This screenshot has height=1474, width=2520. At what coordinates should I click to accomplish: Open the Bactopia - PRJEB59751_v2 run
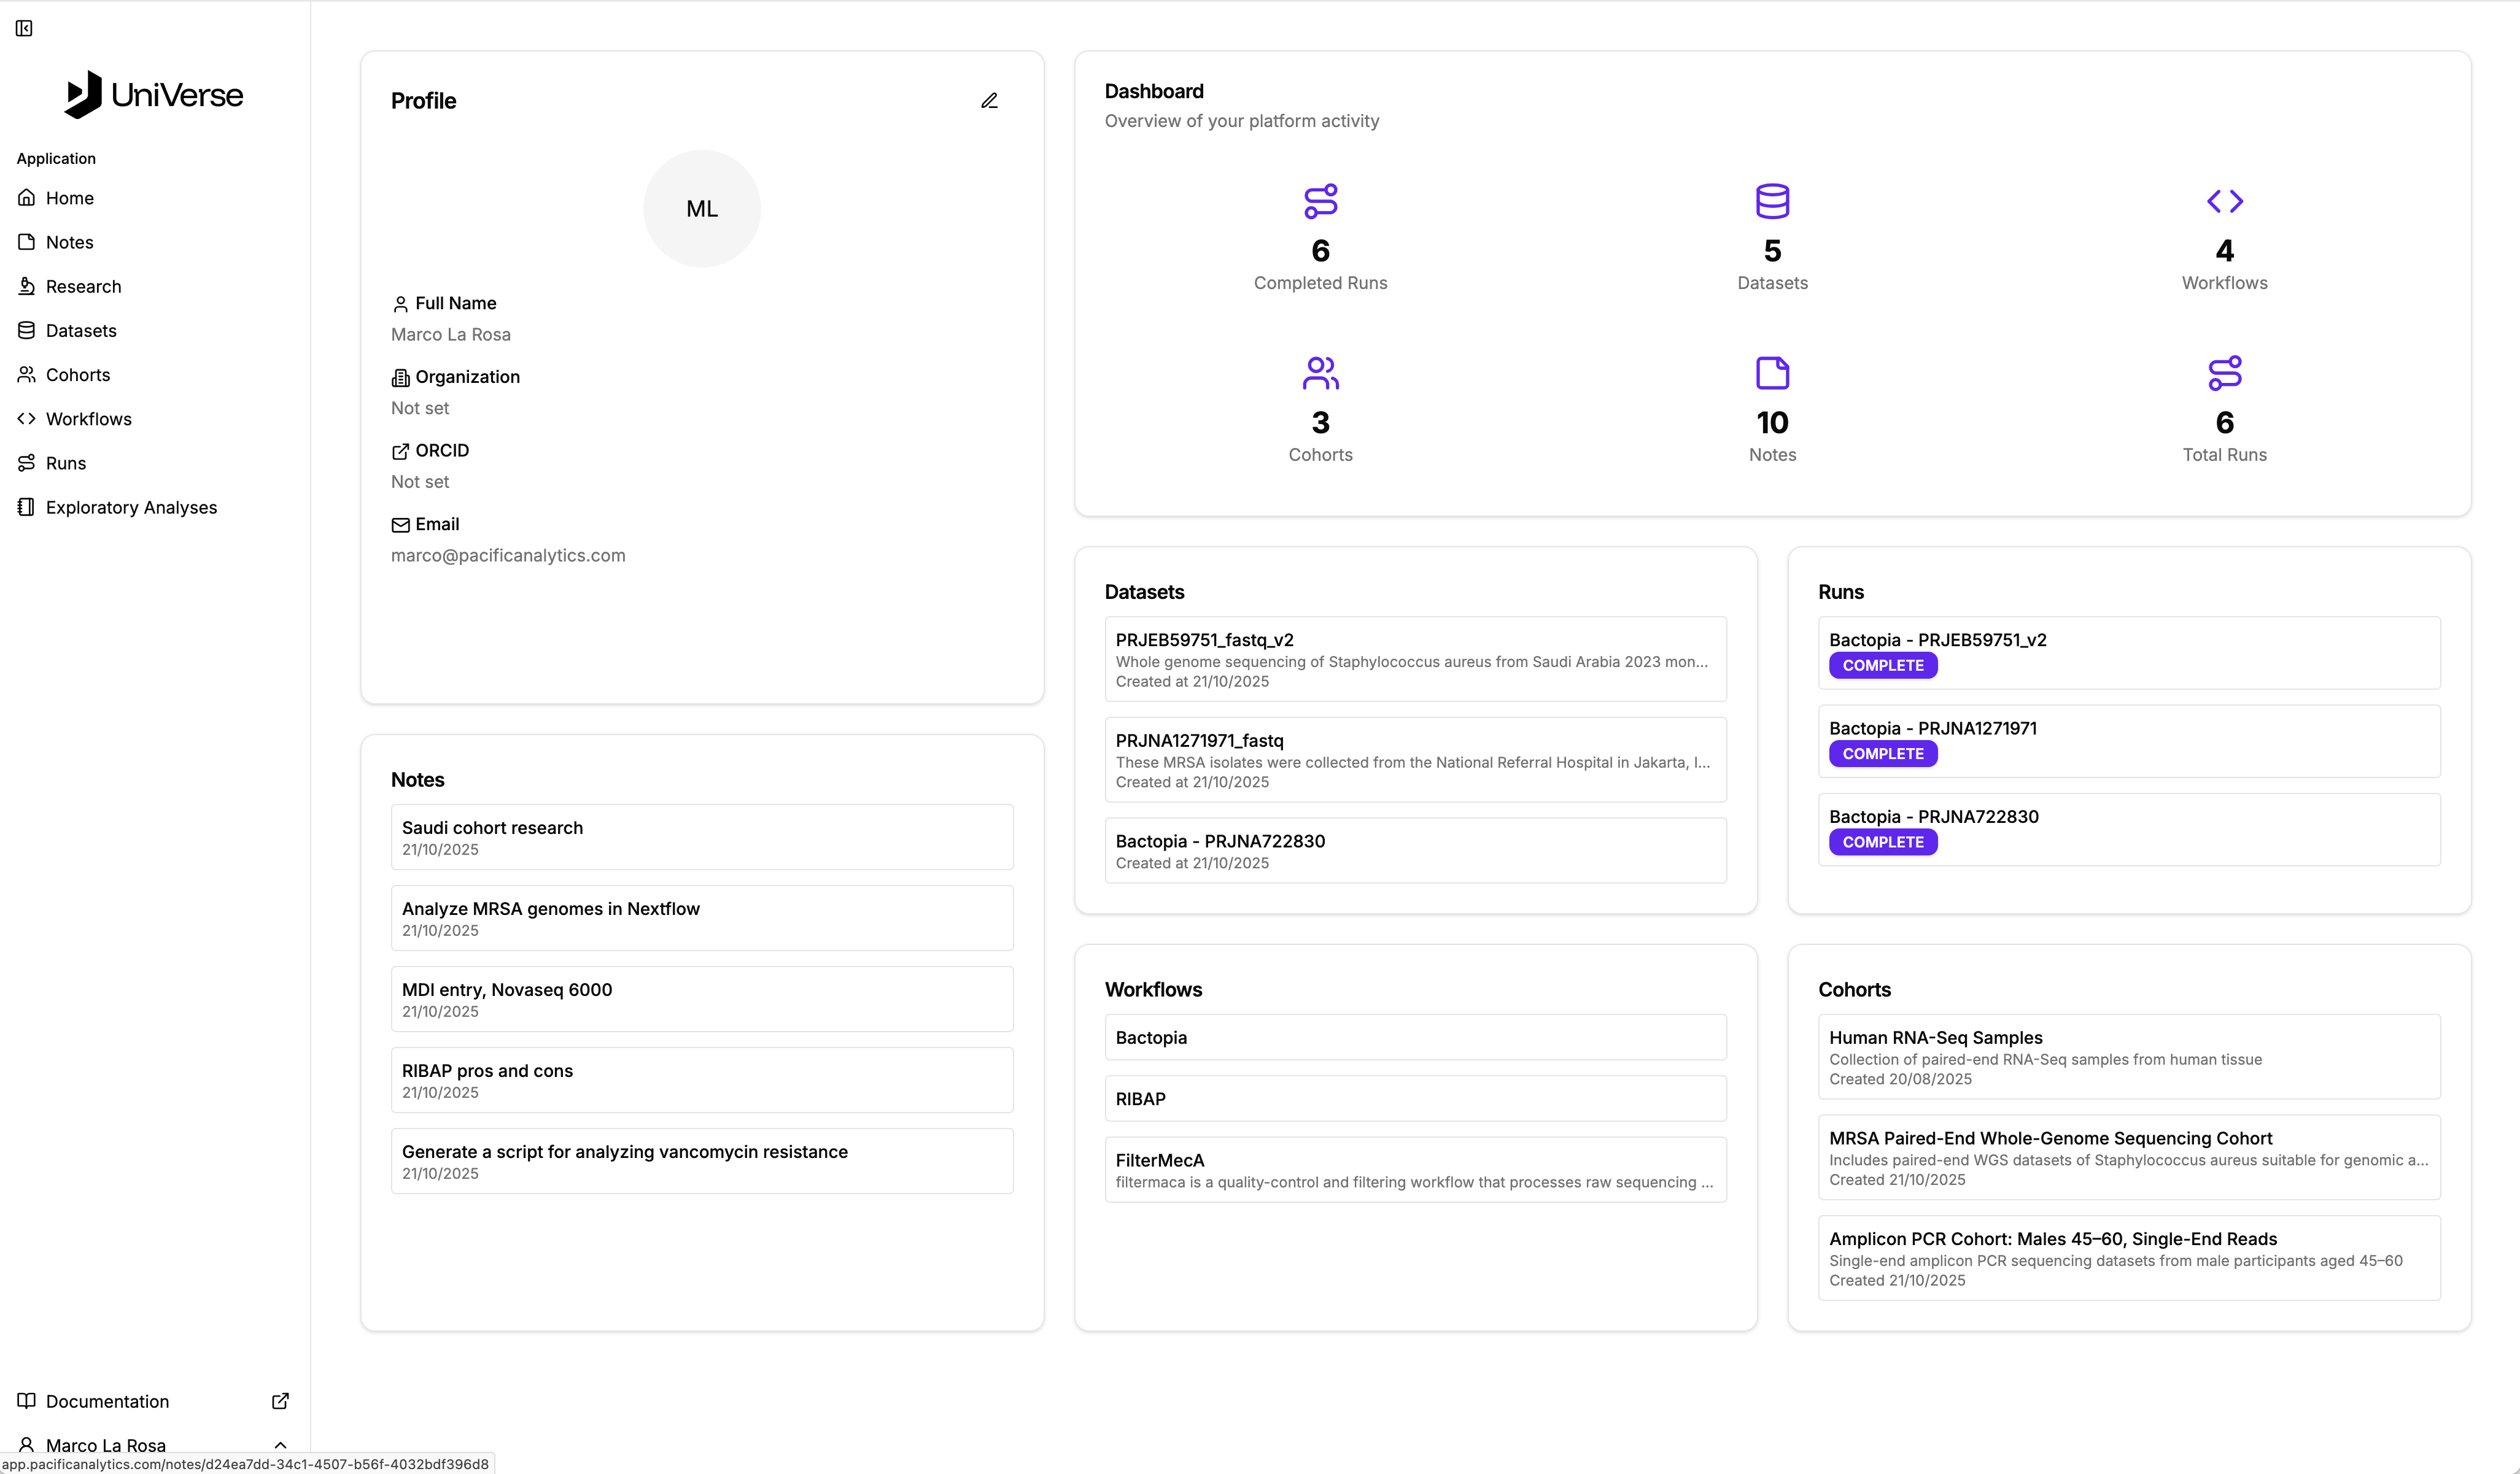click(2128, 652)
